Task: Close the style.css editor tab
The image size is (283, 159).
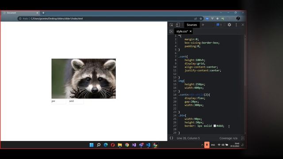Action: pyautogui.click(x=191, y=31)
